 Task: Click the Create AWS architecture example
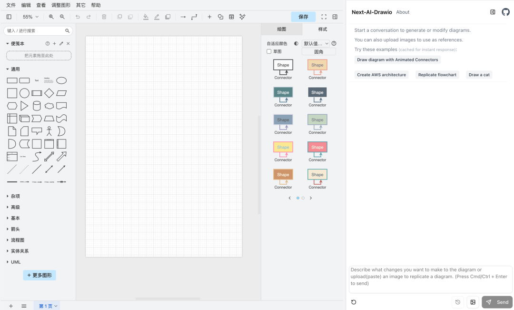pyautogui.click(x=381, y=75)
